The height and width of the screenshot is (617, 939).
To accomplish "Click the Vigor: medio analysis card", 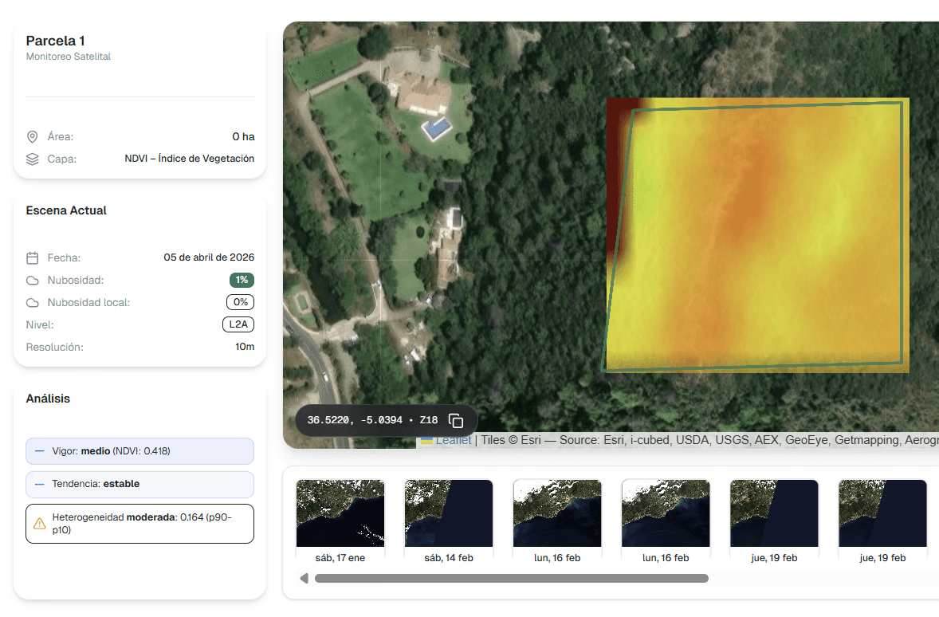I will 139,451.
